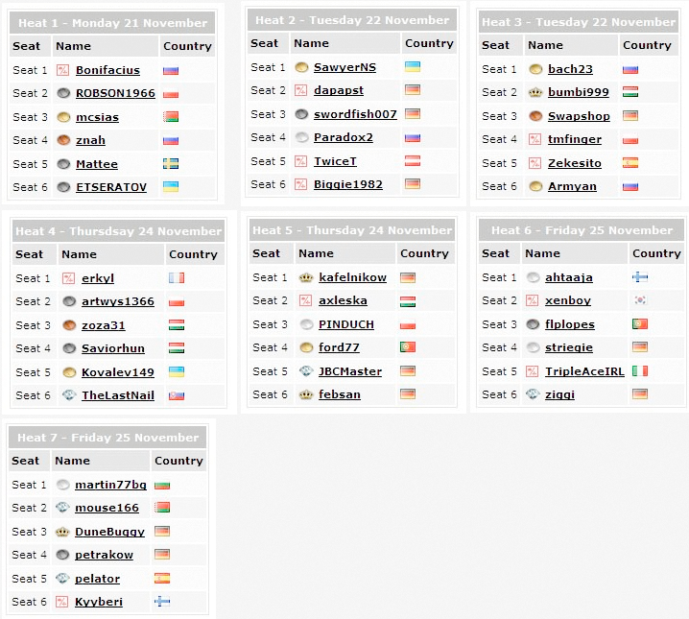Click the Portugal flag in ford77's row
This screenshot has width=689, height=619.
click(x=407, y=347)
